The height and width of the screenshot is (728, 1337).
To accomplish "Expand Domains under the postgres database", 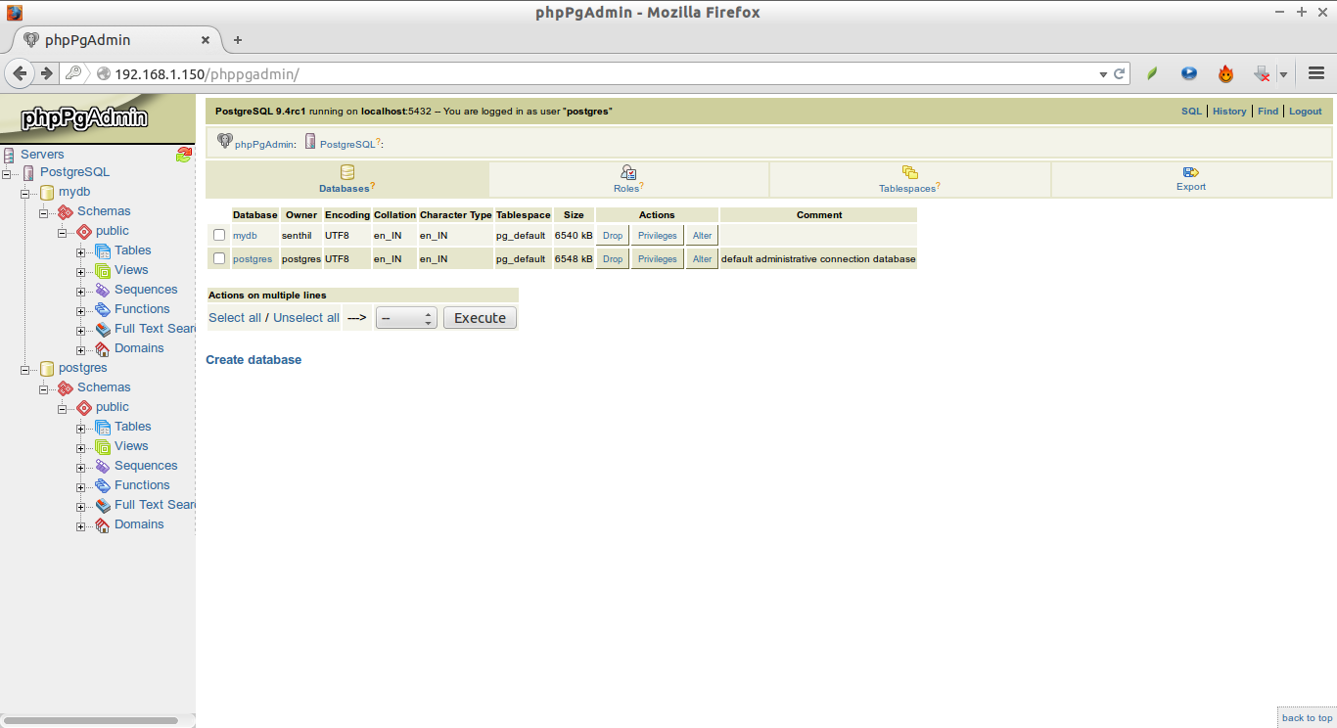I will click(x=81, y=525).
